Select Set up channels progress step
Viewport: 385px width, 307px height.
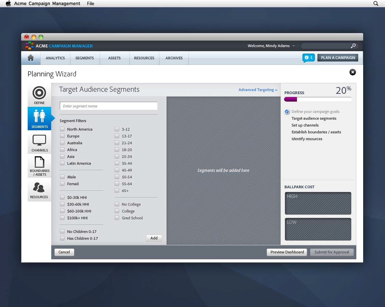(305, 125)
